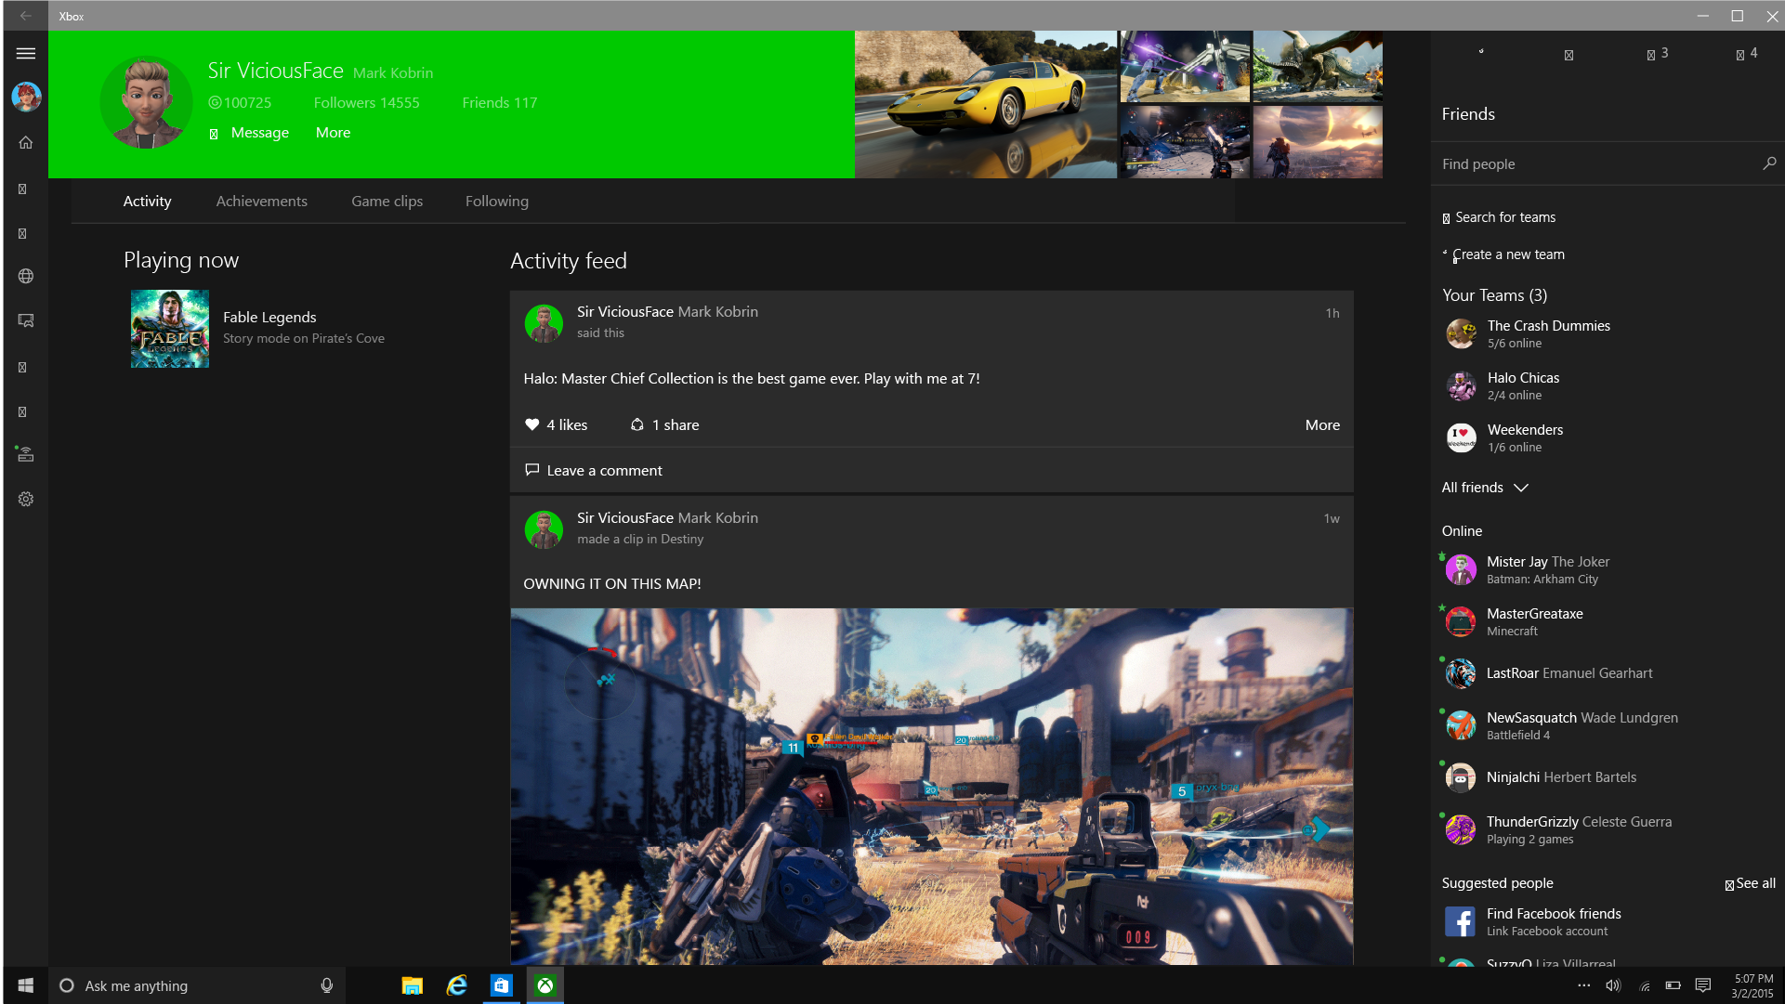Click the Facebook icon in Suggested people

tap(1460, 921)
